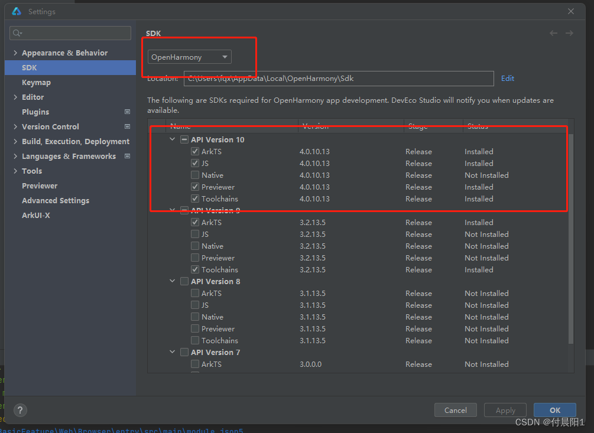Check ArkTS 3.1.13.5 checkbox
The image size is (594, 433).
click(194, 293)
